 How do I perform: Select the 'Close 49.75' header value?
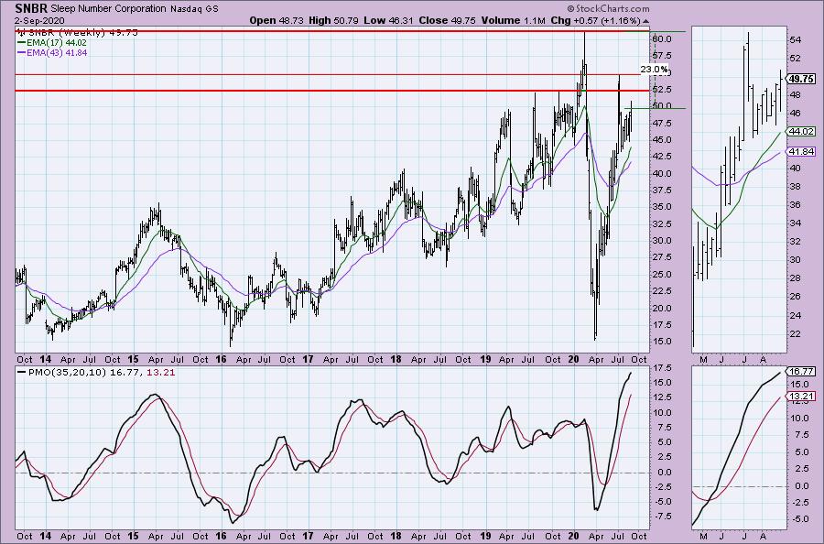447,20
